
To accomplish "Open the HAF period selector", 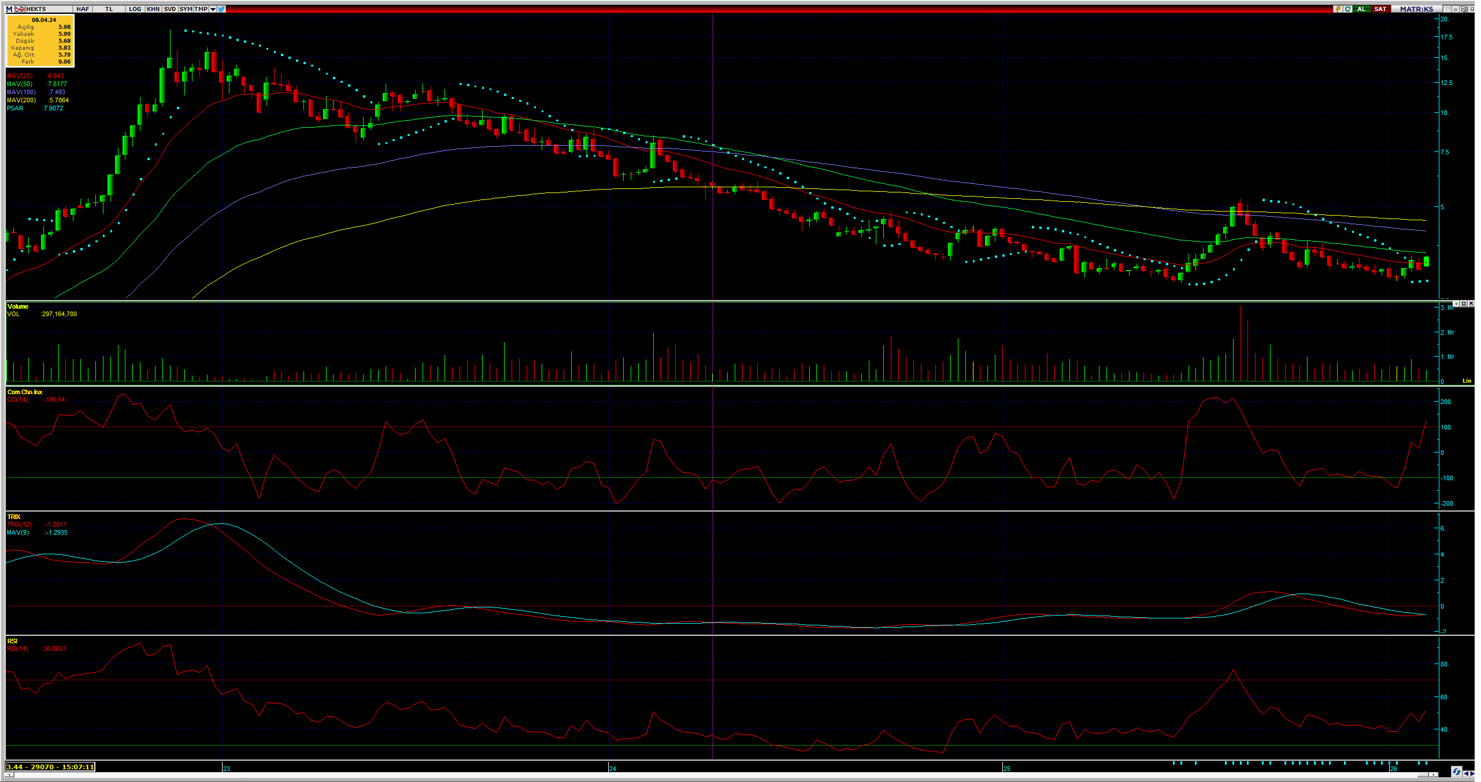I will [83, 9].
